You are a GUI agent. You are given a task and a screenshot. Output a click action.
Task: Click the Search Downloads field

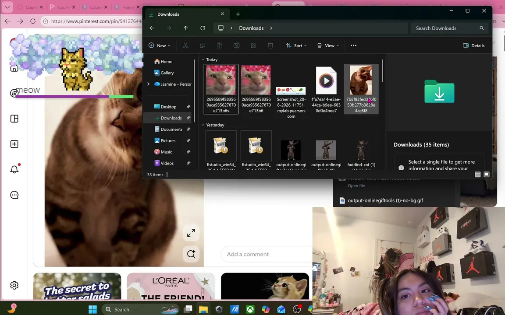pos(449,28)
